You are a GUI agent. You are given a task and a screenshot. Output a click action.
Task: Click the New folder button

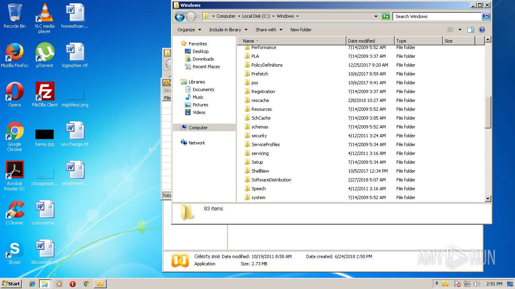point(301,30)
